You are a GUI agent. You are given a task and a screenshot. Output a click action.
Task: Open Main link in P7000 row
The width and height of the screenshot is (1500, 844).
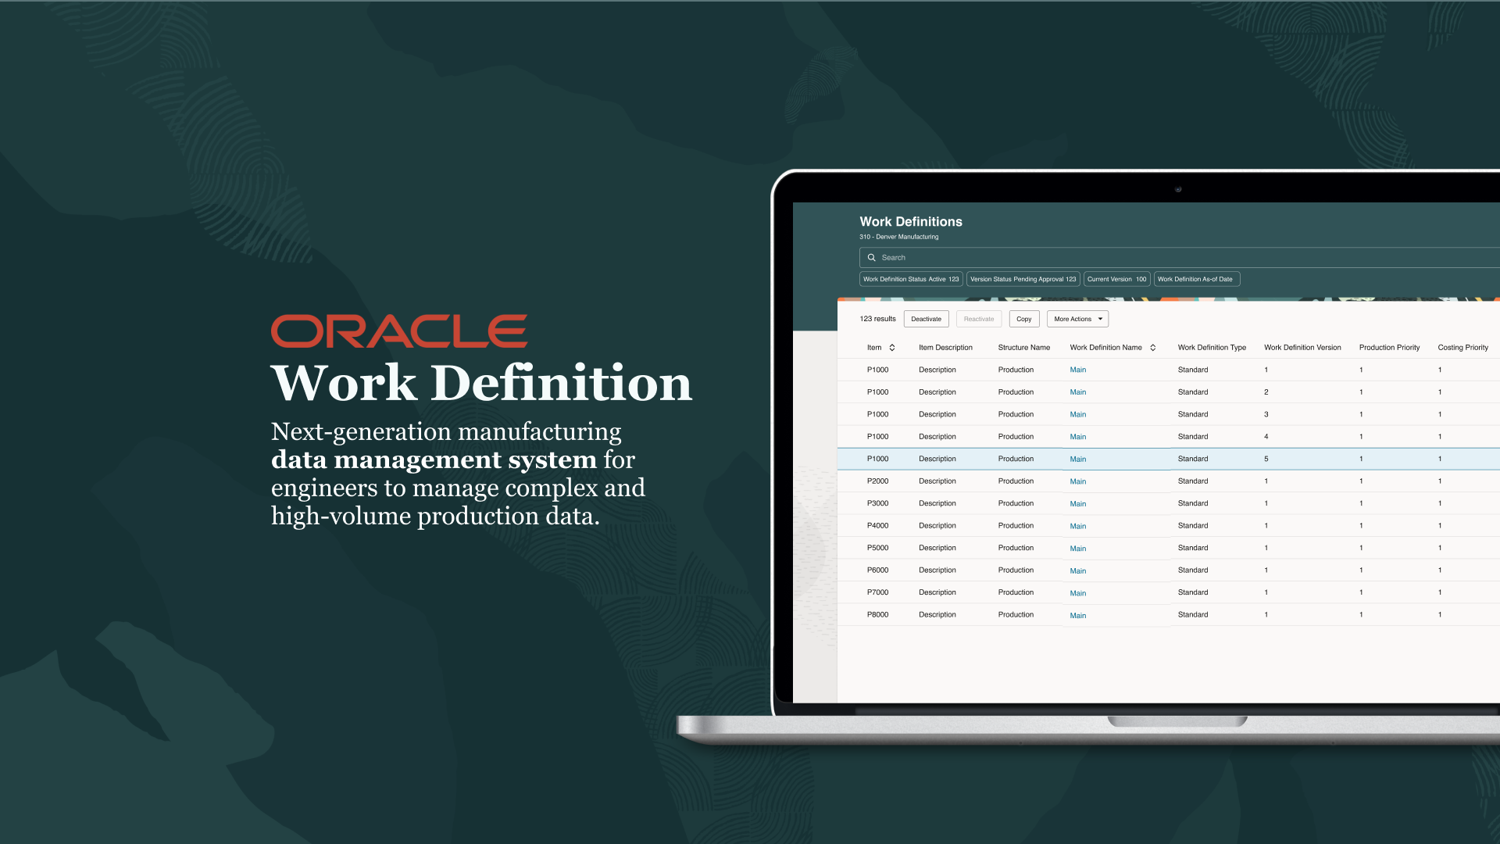coord(1078,593)
